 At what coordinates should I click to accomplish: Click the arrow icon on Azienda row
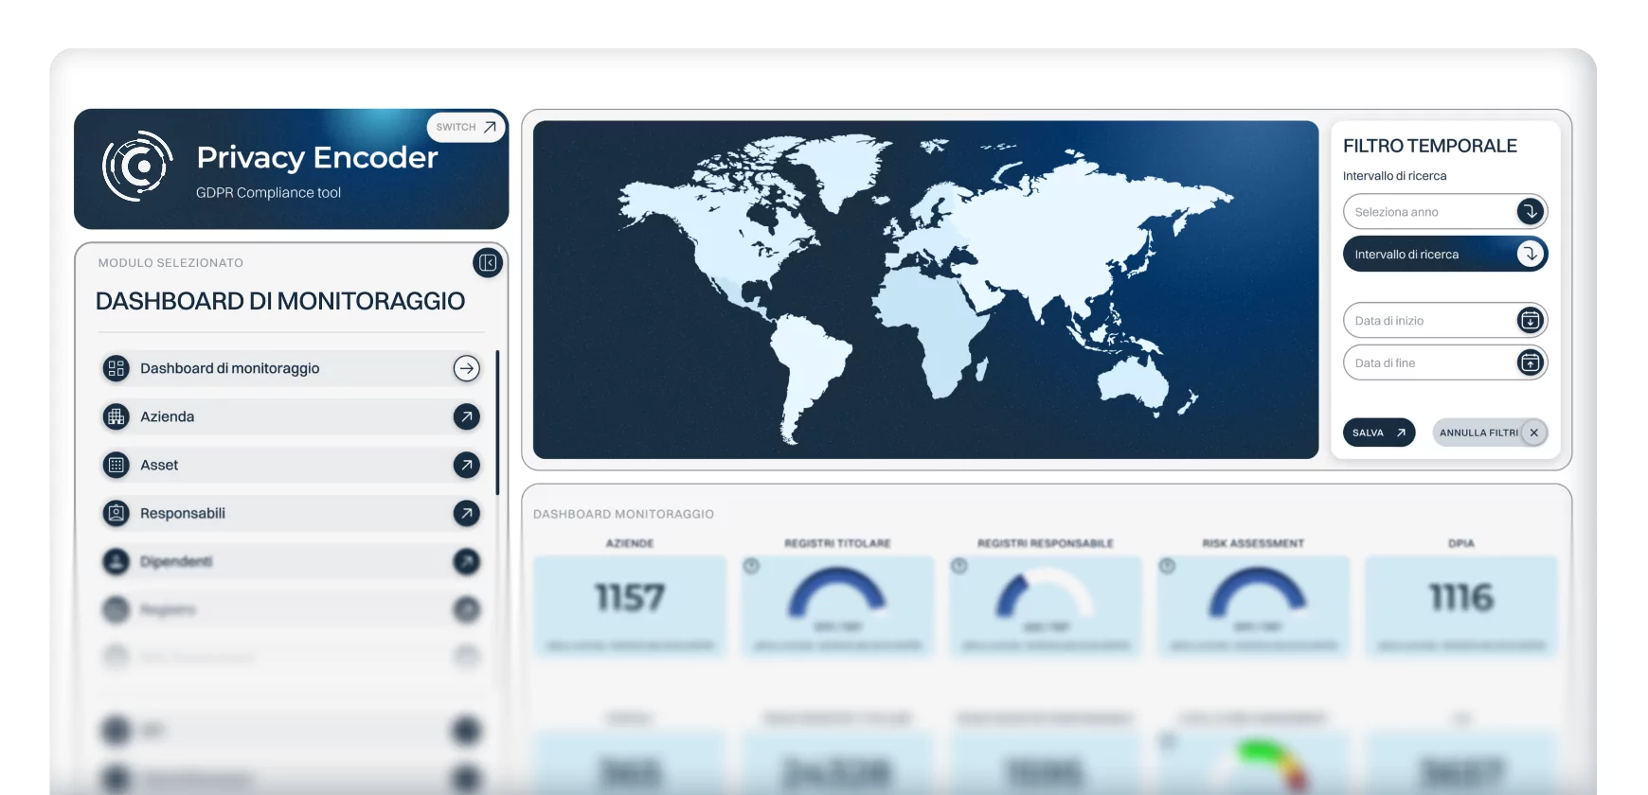tap(466, 416)
